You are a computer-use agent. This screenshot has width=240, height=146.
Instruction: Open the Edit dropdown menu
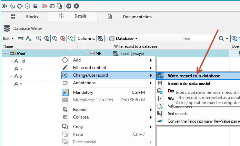point(8,38)
